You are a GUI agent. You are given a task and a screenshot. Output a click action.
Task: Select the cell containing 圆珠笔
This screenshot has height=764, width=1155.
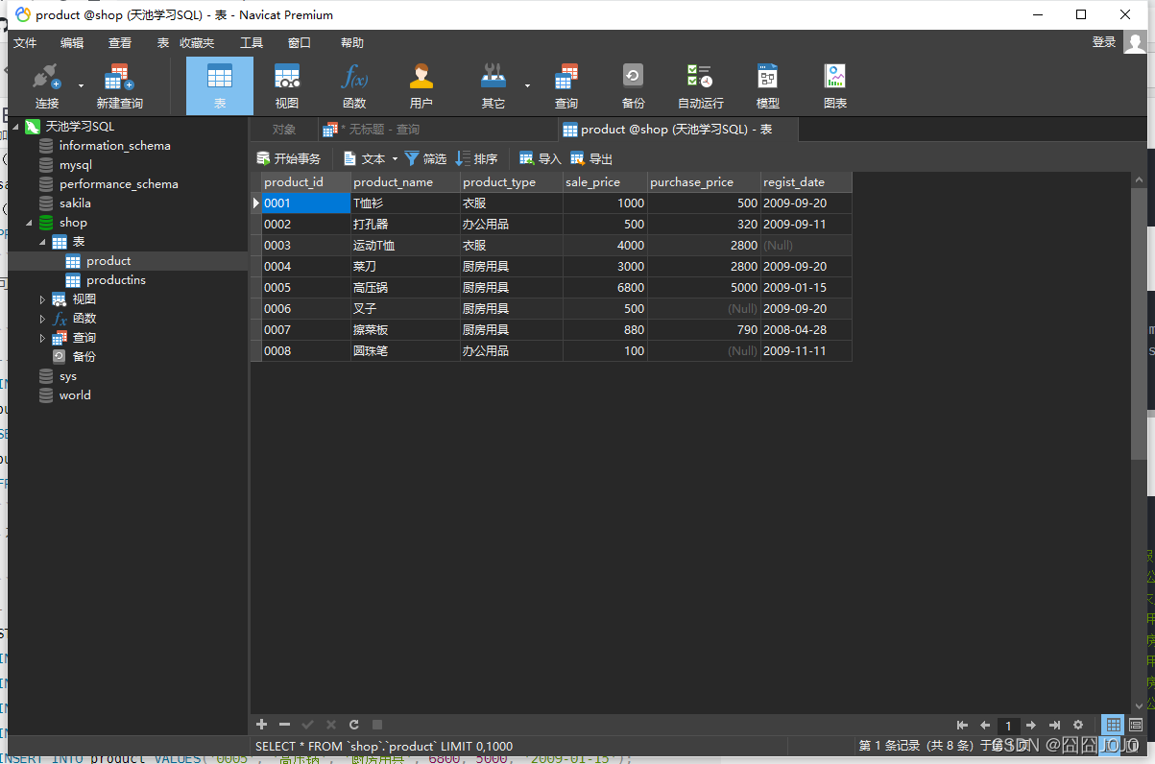[405, 351]
